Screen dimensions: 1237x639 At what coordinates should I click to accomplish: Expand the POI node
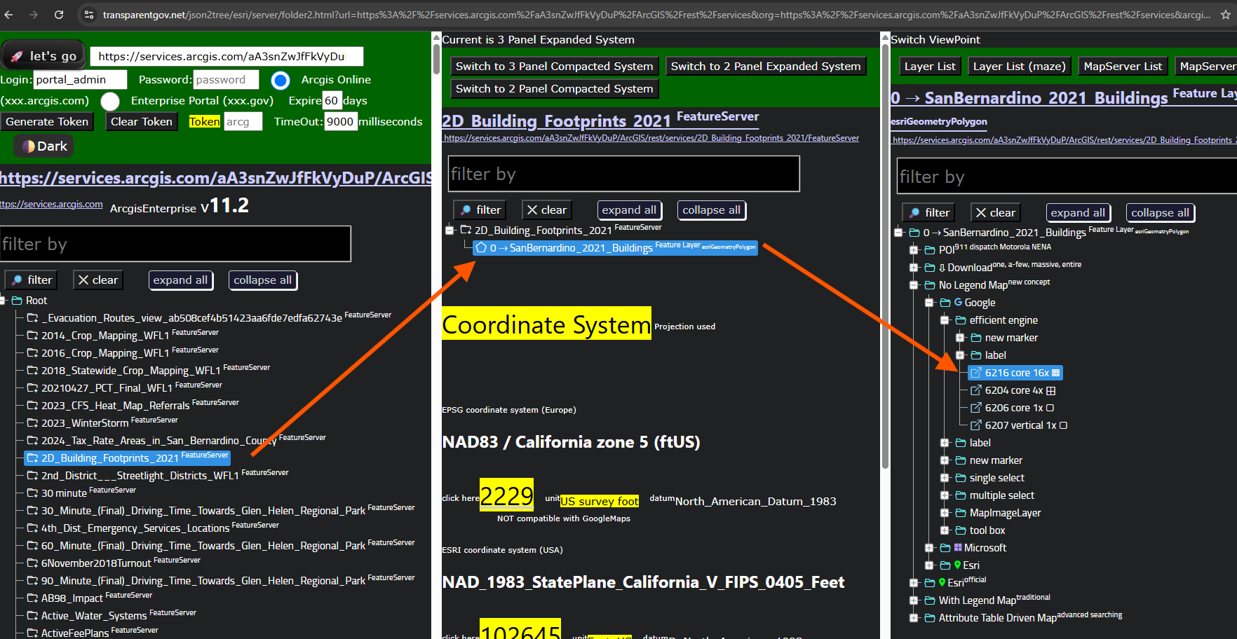914,249
